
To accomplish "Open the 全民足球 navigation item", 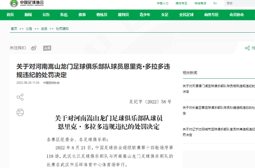I will tap(186, 15).
